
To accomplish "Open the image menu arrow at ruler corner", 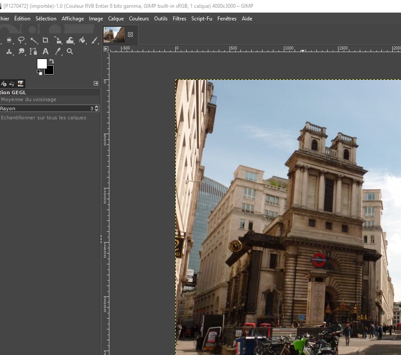I will [106, 49].
